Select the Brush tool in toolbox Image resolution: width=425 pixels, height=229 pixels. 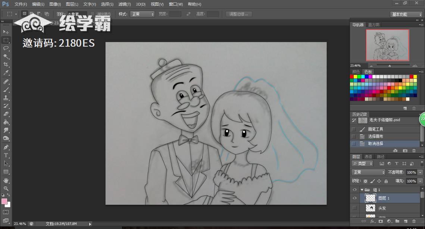[x=6, y=90]
